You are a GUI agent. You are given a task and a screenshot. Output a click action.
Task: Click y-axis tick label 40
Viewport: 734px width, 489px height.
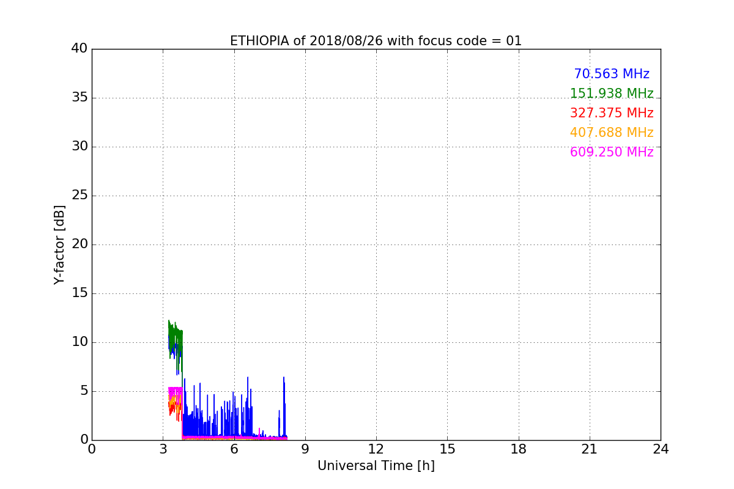[x=80, y=49]
